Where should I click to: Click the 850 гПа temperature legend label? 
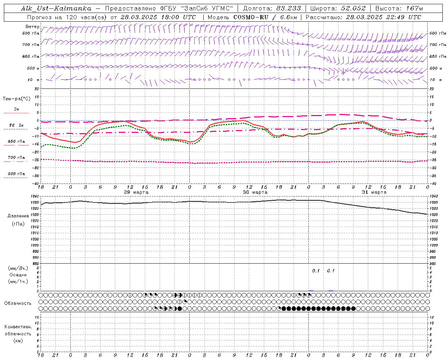(16, 142)
